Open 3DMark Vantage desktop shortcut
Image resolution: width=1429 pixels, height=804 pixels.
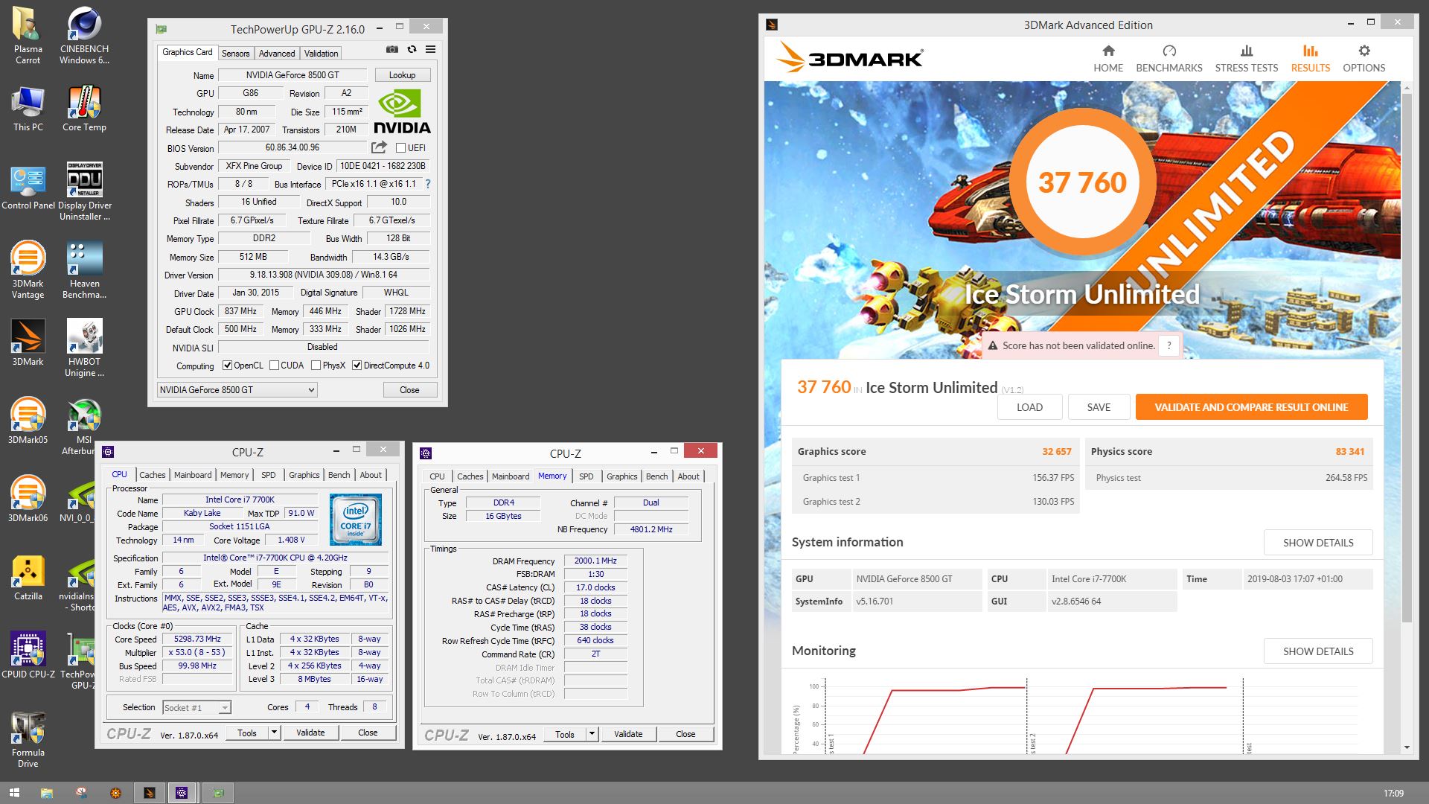28,269
